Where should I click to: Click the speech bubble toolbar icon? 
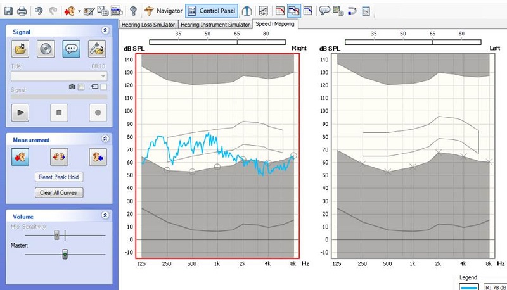(x=324, y=11)
